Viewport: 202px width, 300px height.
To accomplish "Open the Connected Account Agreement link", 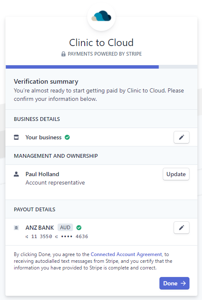I will tap(126, 254).
